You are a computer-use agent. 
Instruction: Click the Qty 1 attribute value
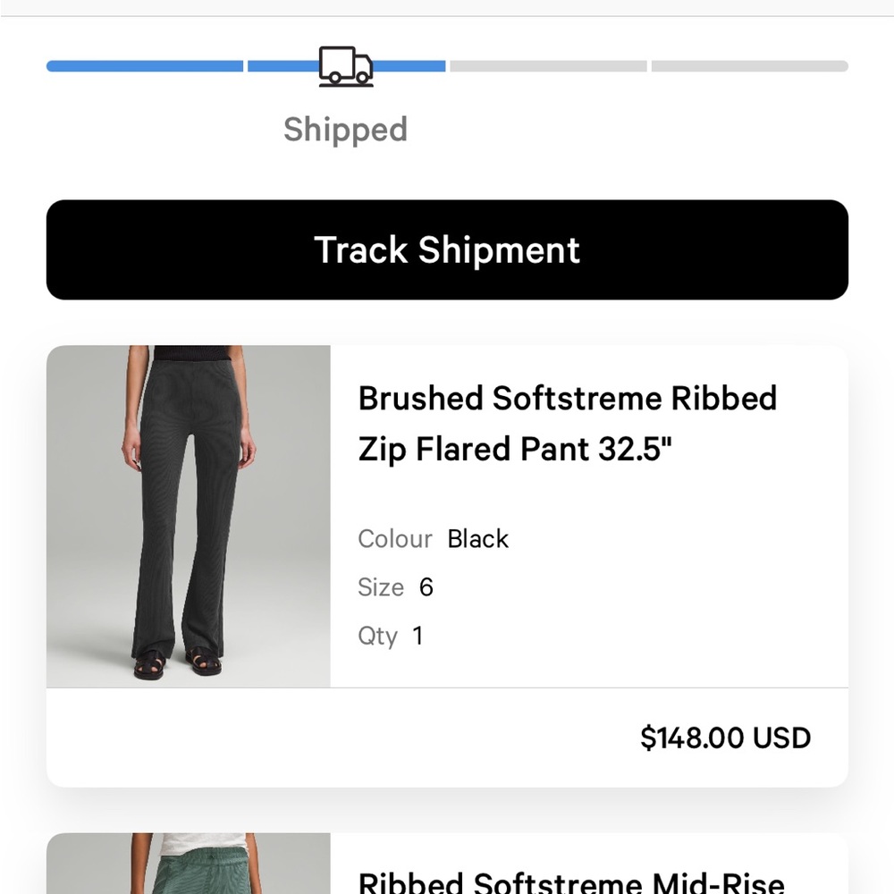point(416,636)
